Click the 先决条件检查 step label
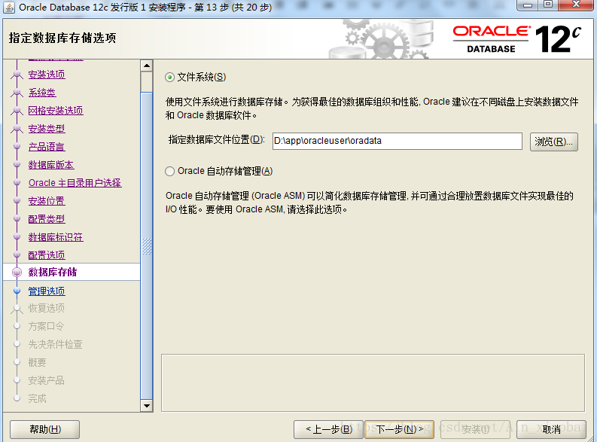 56,344
